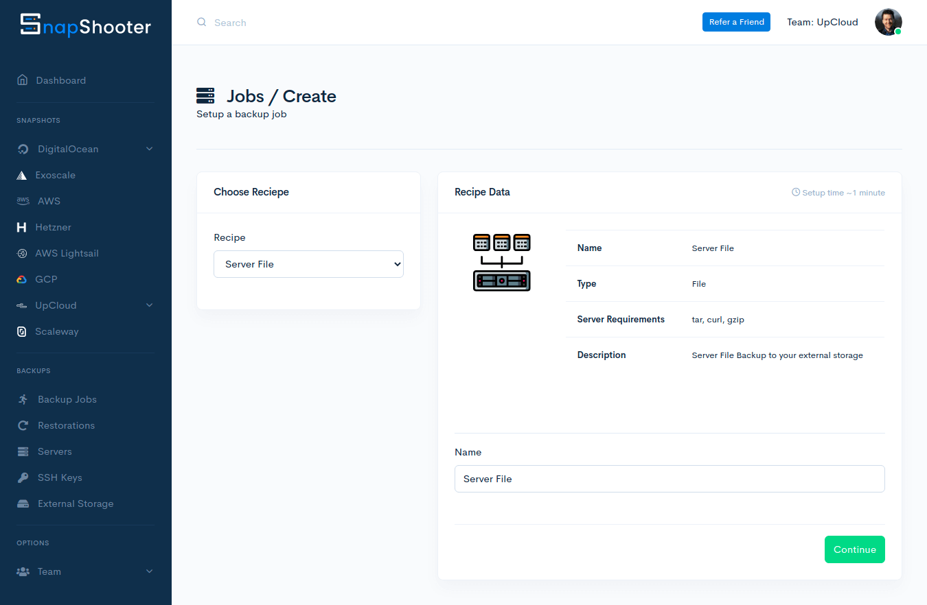927x605 pixels.
Task: Expand the Team options chevron
Action: click(149, 571)
